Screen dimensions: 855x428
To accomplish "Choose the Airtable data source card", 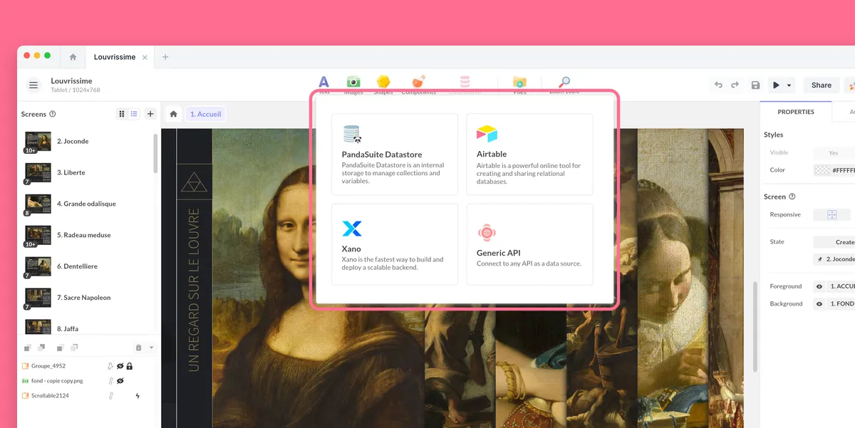I will tap(529, 155).
